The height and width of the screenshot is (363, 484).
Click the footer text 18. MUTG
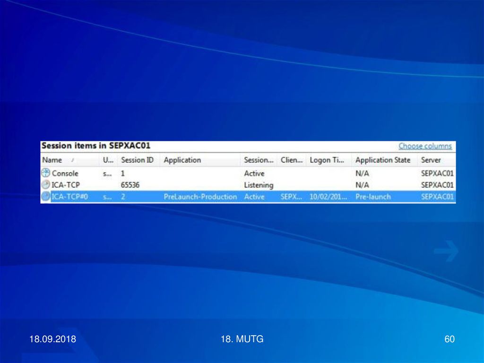click(242, 339)
